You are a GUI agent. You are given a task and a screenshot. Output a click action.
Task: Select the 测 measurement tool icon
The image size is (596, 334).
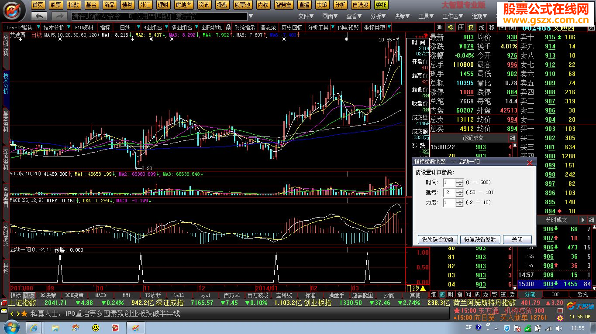440,27
